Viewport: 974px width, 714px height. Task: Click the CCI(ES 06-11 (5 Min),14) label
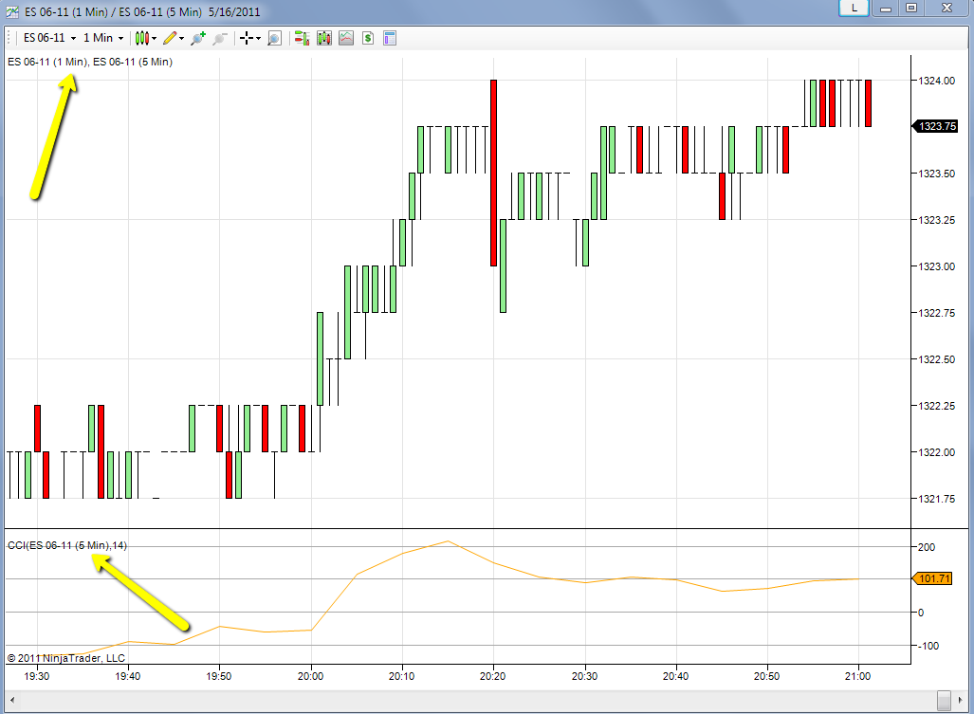67,545
